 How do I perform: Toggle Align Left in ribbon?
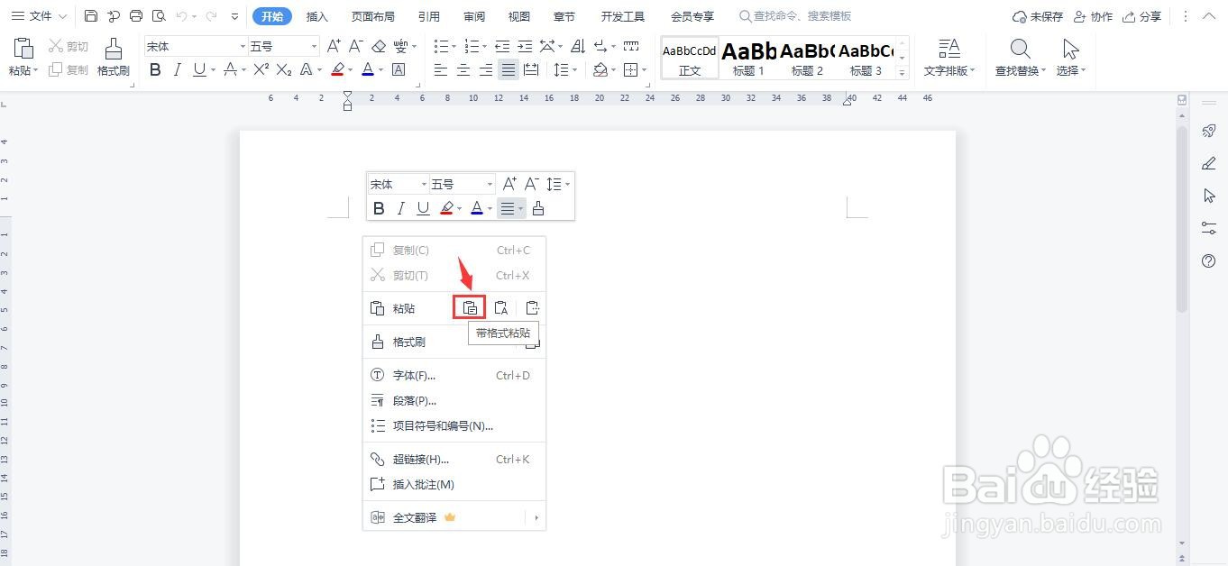441,69
